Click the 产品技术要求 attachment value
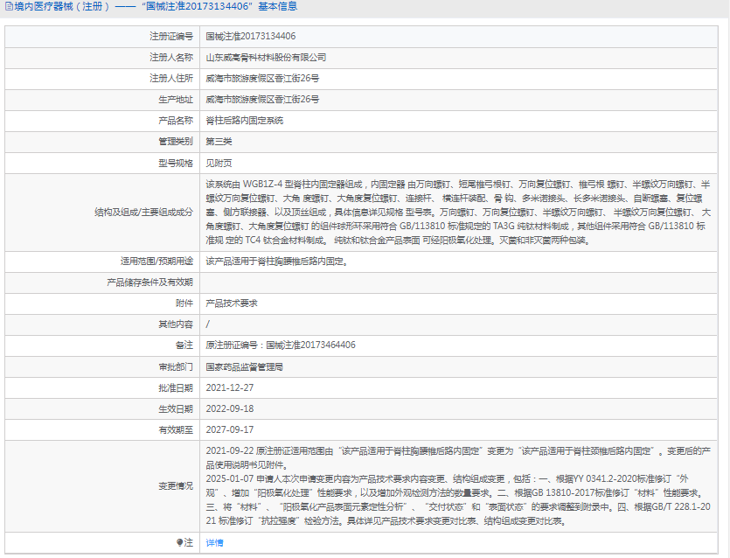This screenshot has width=730, height=558. click(x=232, y=303)
